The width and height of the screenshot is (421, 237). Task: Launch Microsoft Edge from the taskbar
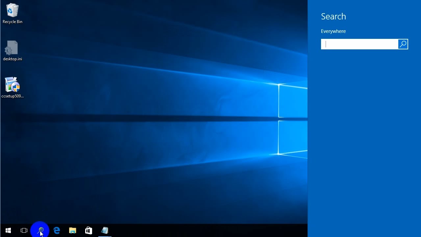pyautogui.click(x=57, y=230)
